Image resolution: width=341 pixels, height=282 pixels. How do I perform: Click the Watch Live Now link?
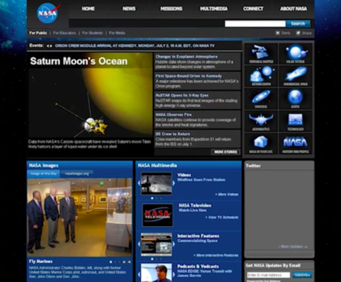tap(193, 210)
